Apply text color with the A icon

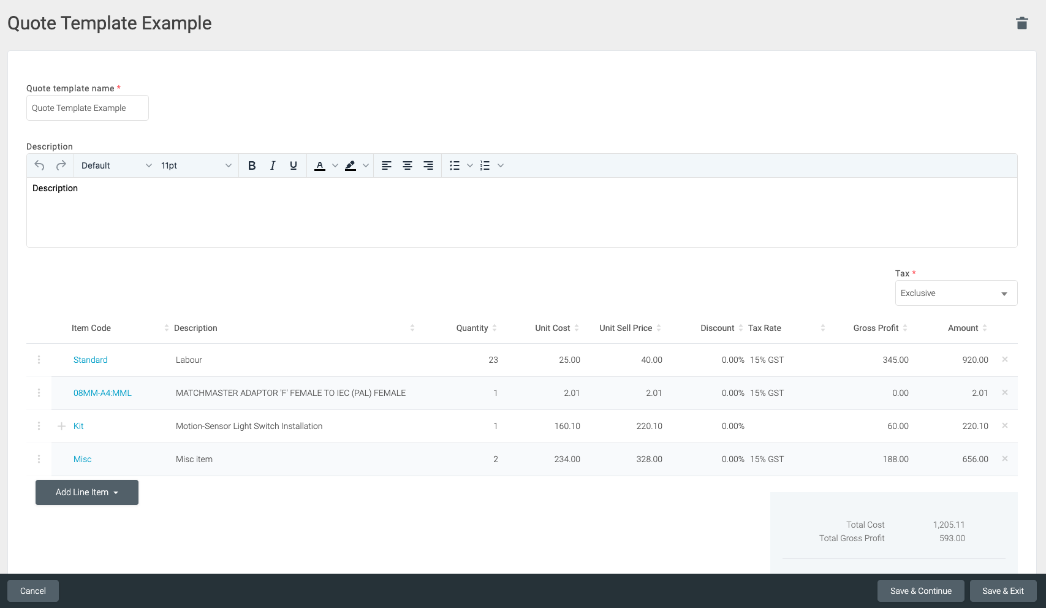[320, 165]
